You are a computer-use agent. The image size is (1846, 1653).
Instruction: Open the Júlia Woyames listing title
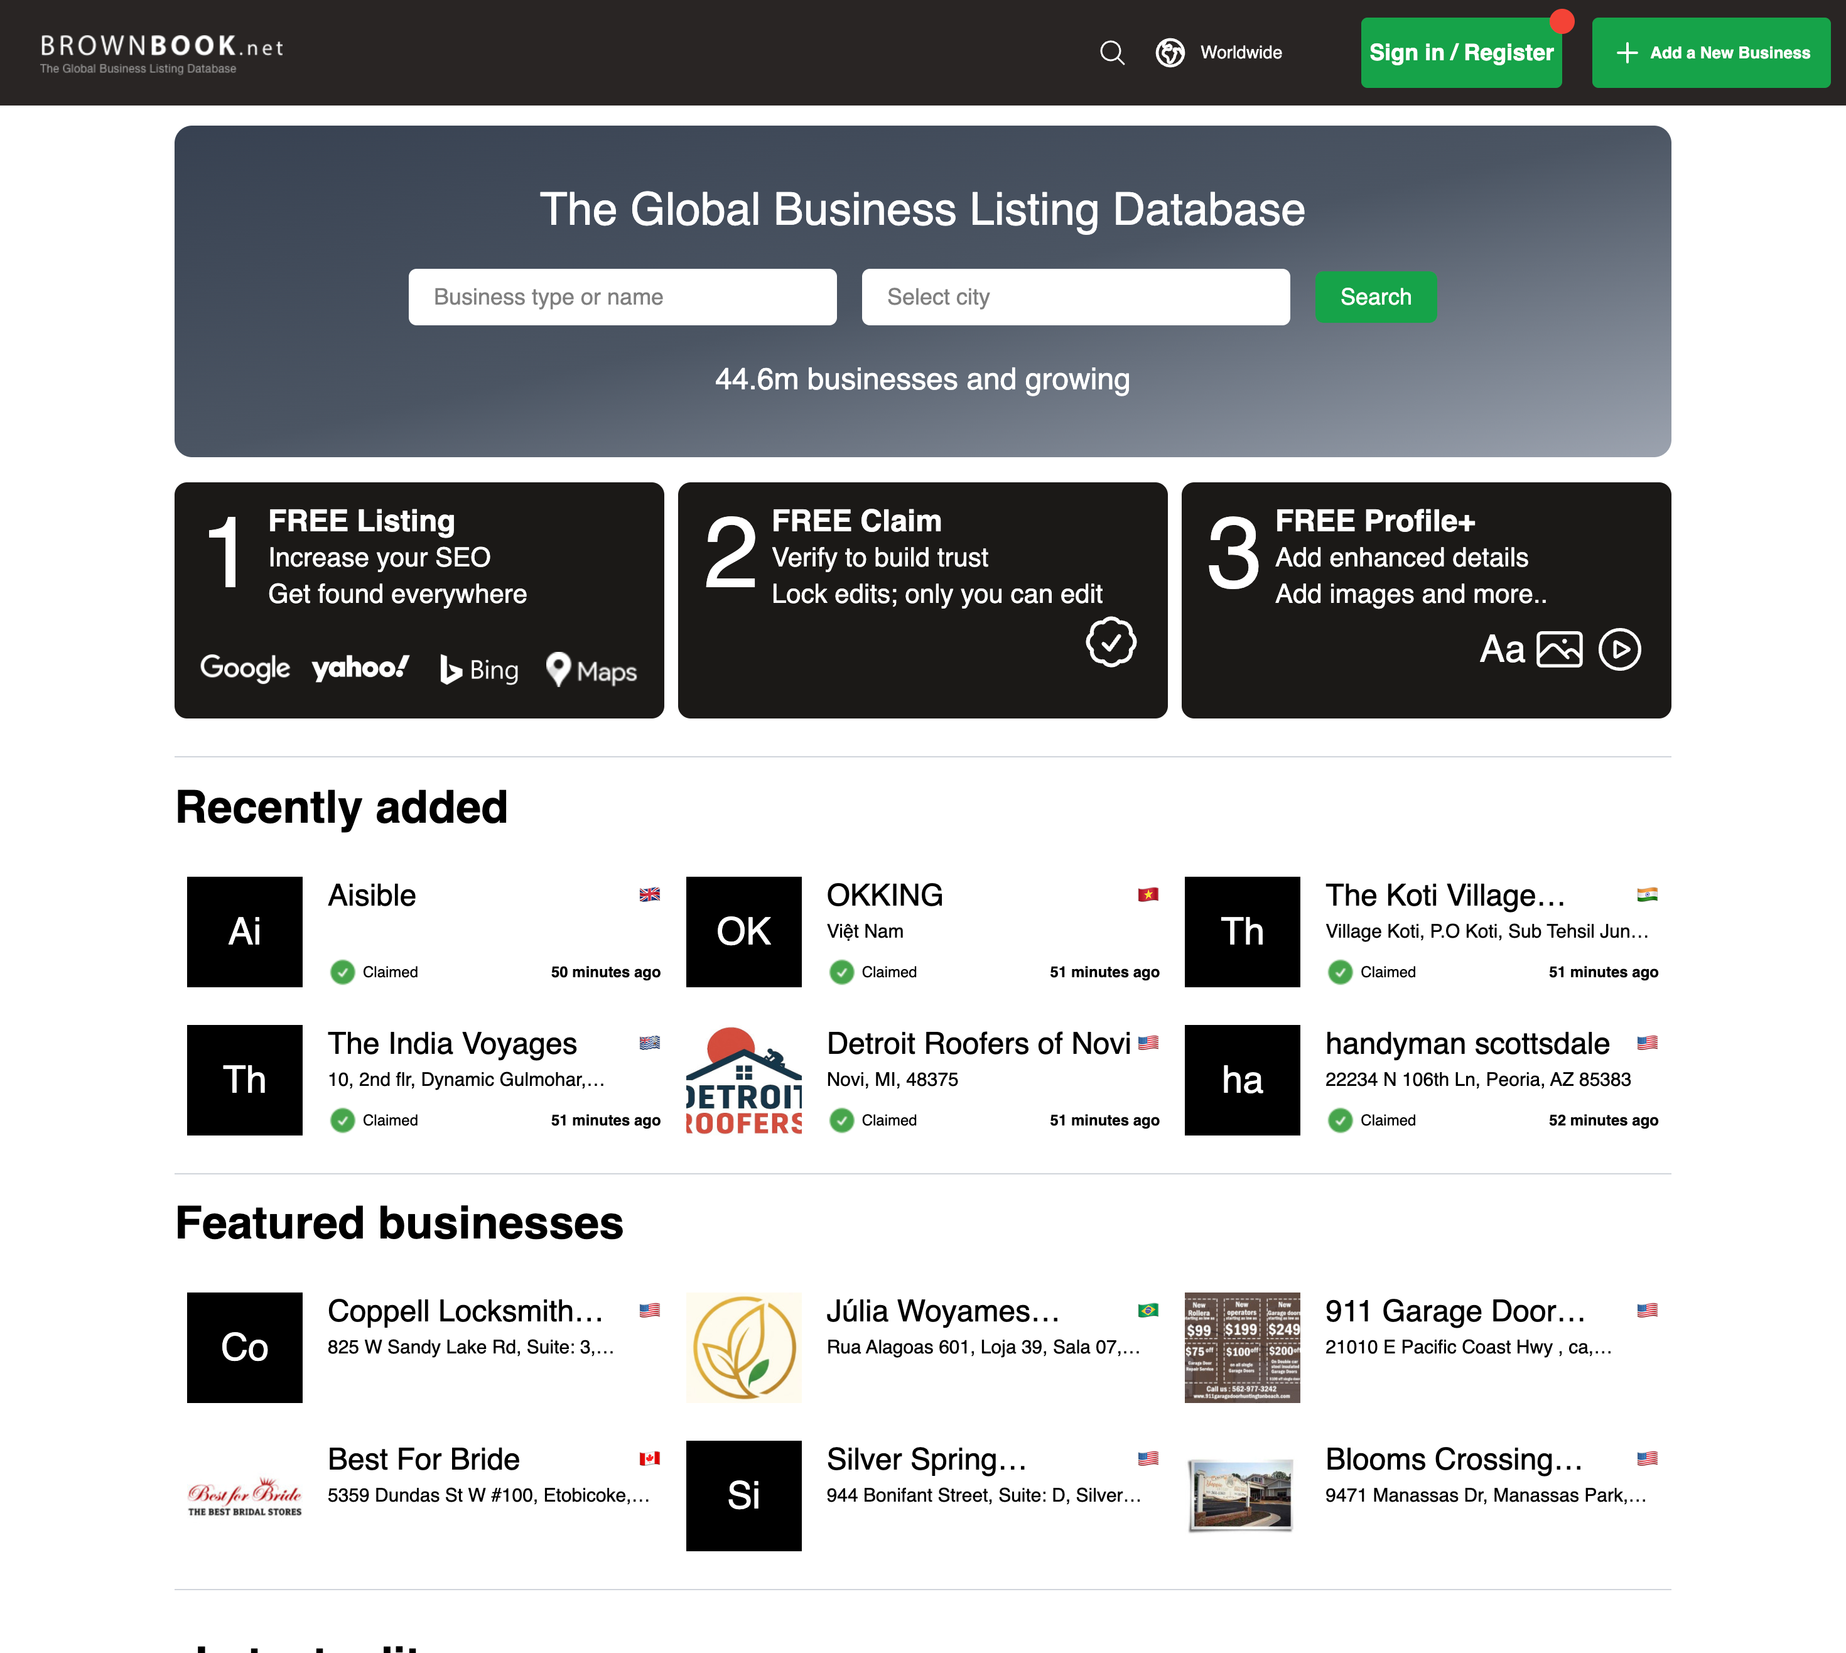tap(942, 1311)
